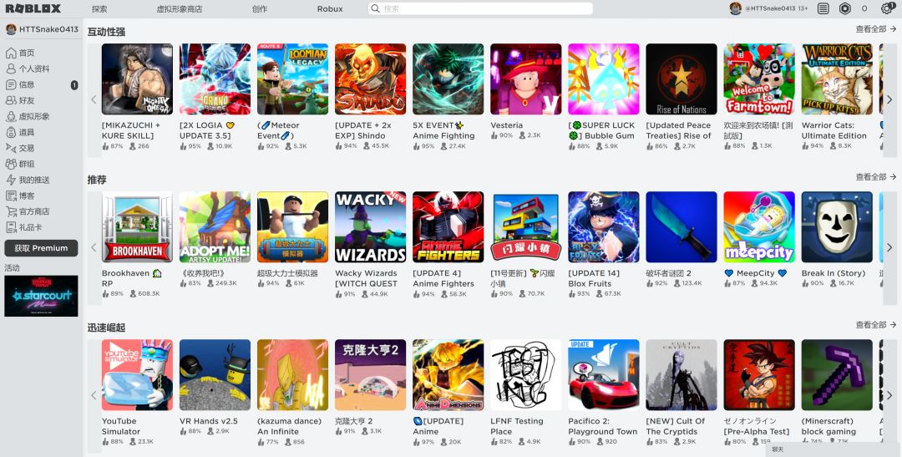Image resolution: width=902 pixels, height=457 pixels.
Task: Open 虚拟形象商店 tab in top navigation
Action: pyautogui.click(x=179, y=8)
